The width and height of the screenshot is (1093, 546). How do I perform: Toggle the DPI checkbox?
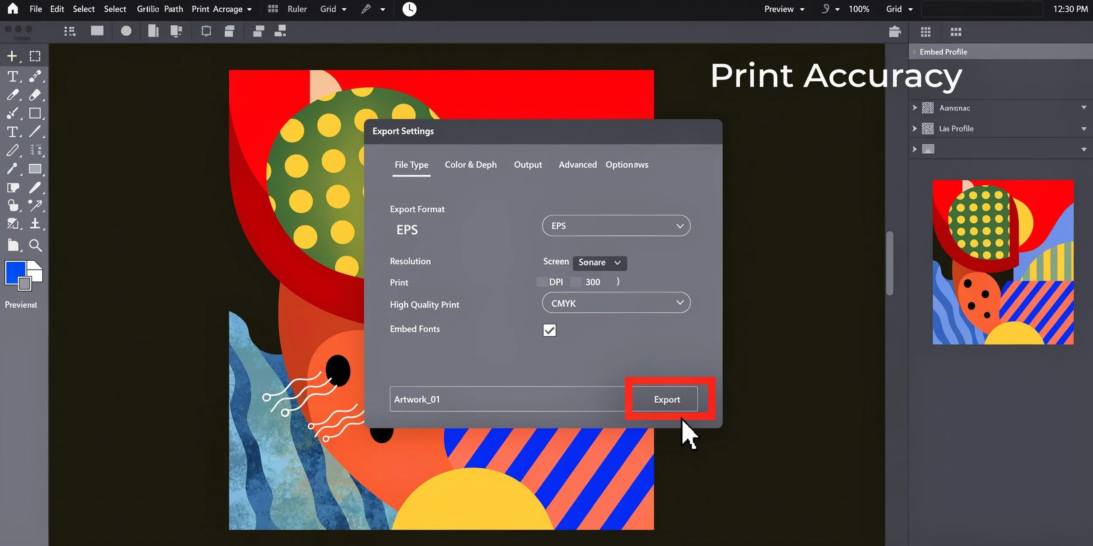(x=542, y=282)
